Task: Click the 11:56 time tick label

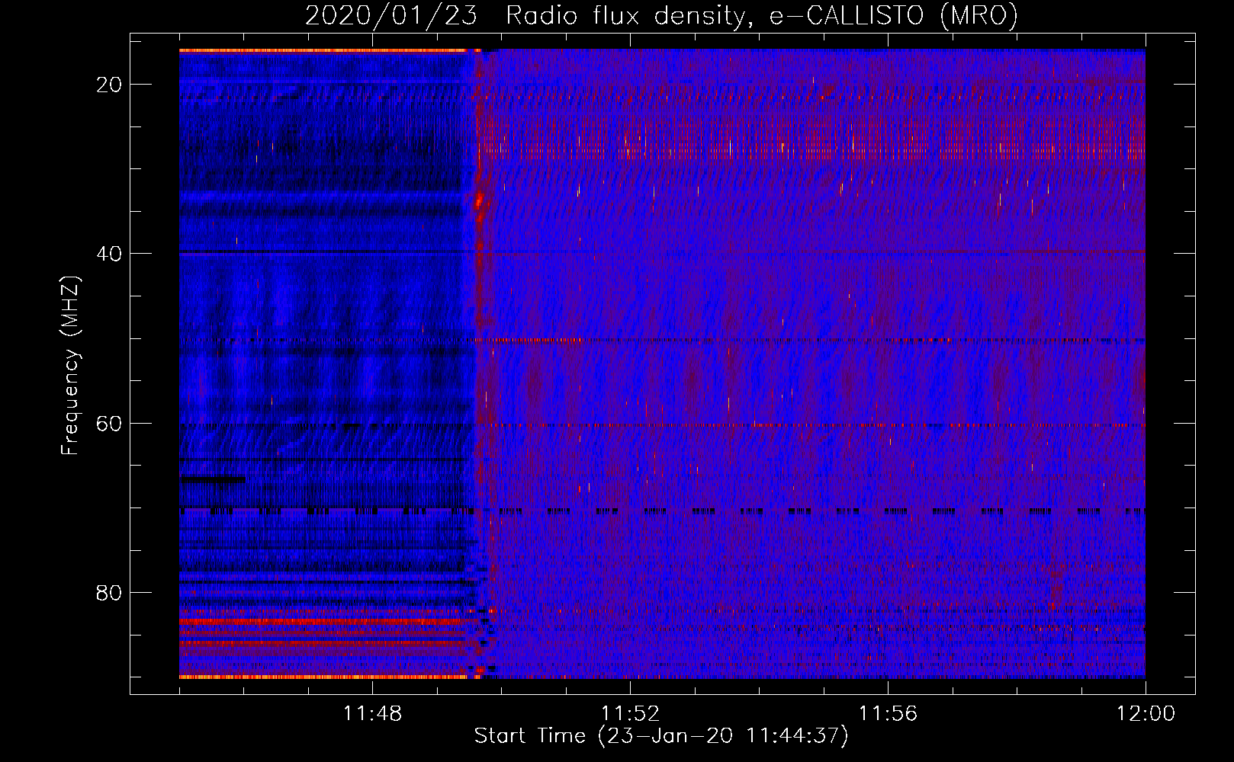Action: pos(888,714)
